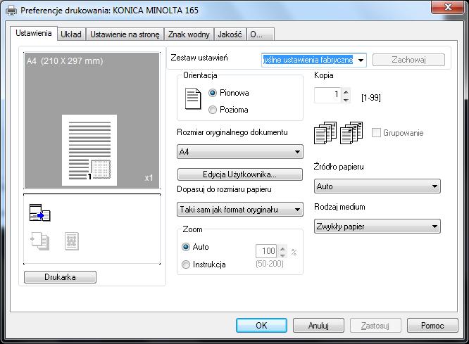The width and height of the screenshot is (469, 344).
Task: Click the [1-99] range text
Action: (x=371, y=98)
